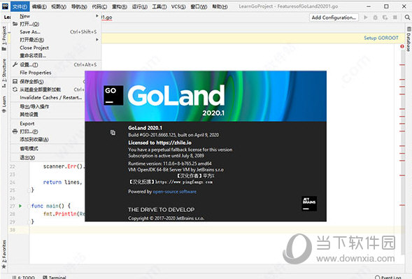
Task: Open the Learn tool window tab
Action: (4, 104)
